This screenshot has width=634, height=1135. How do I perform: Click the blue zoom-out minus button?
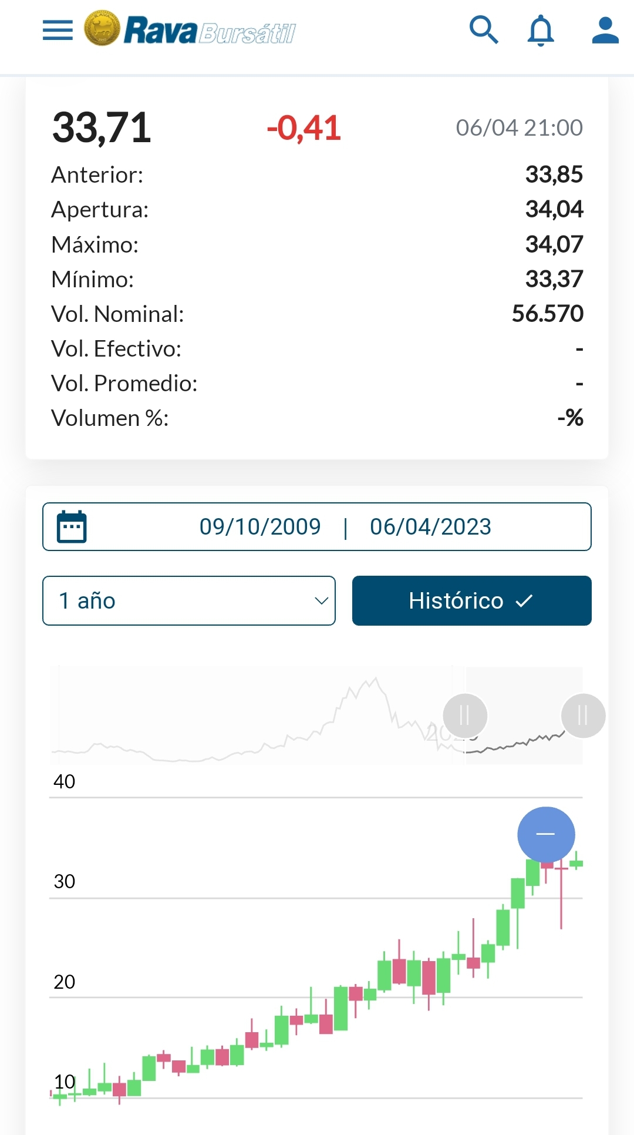pyautogui.click(x=546, y=835)
